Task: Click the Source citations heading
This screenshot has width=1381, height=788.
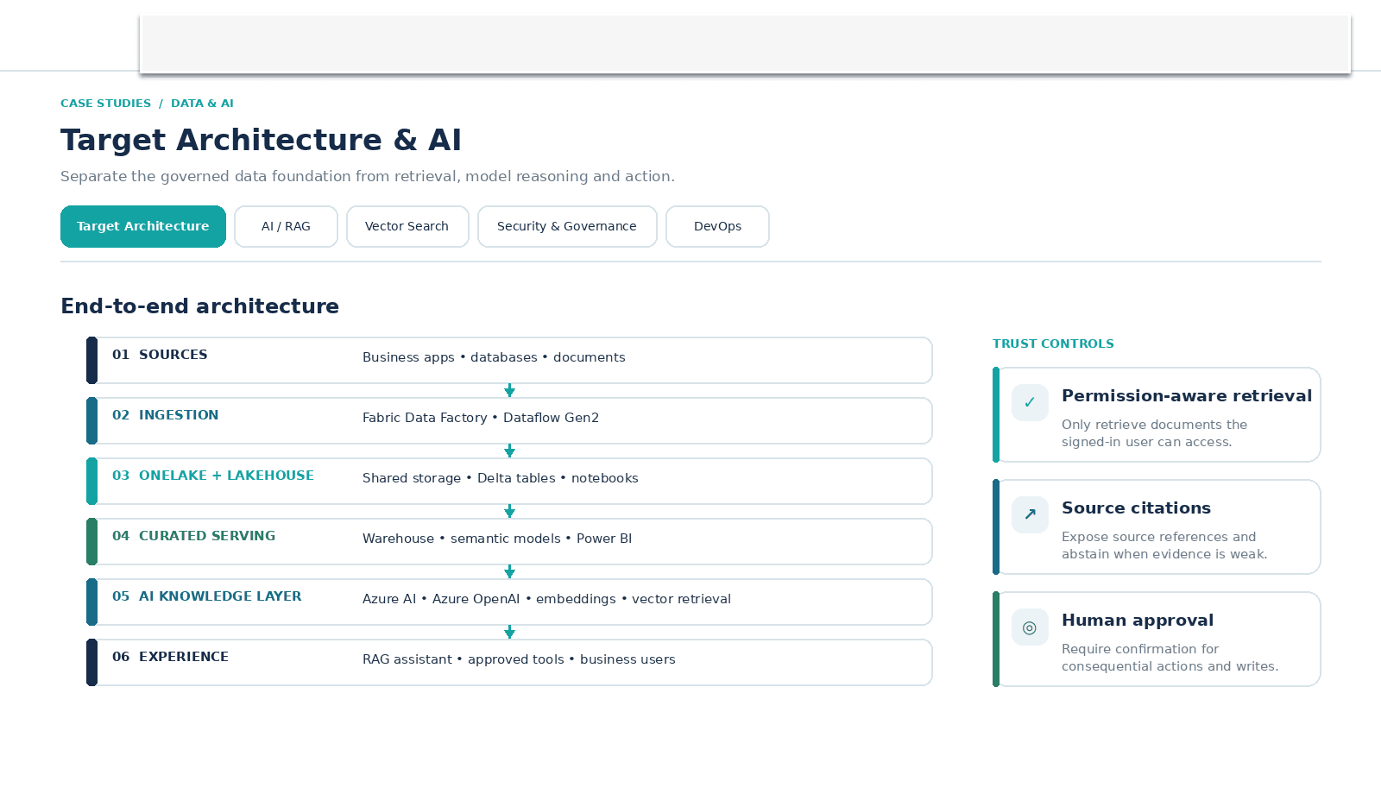Action: (1136, 507)
